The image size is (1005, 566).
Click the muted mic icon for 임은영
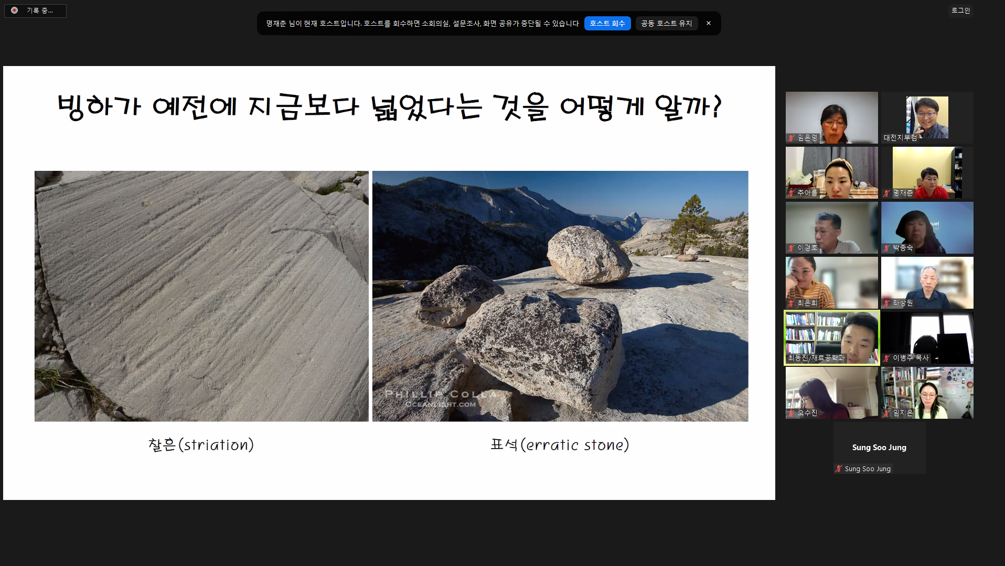click(x=791, y=138)
